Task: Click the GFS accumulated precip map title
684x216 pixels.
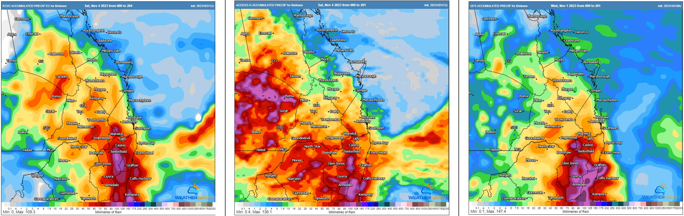Action: point(499,6)
